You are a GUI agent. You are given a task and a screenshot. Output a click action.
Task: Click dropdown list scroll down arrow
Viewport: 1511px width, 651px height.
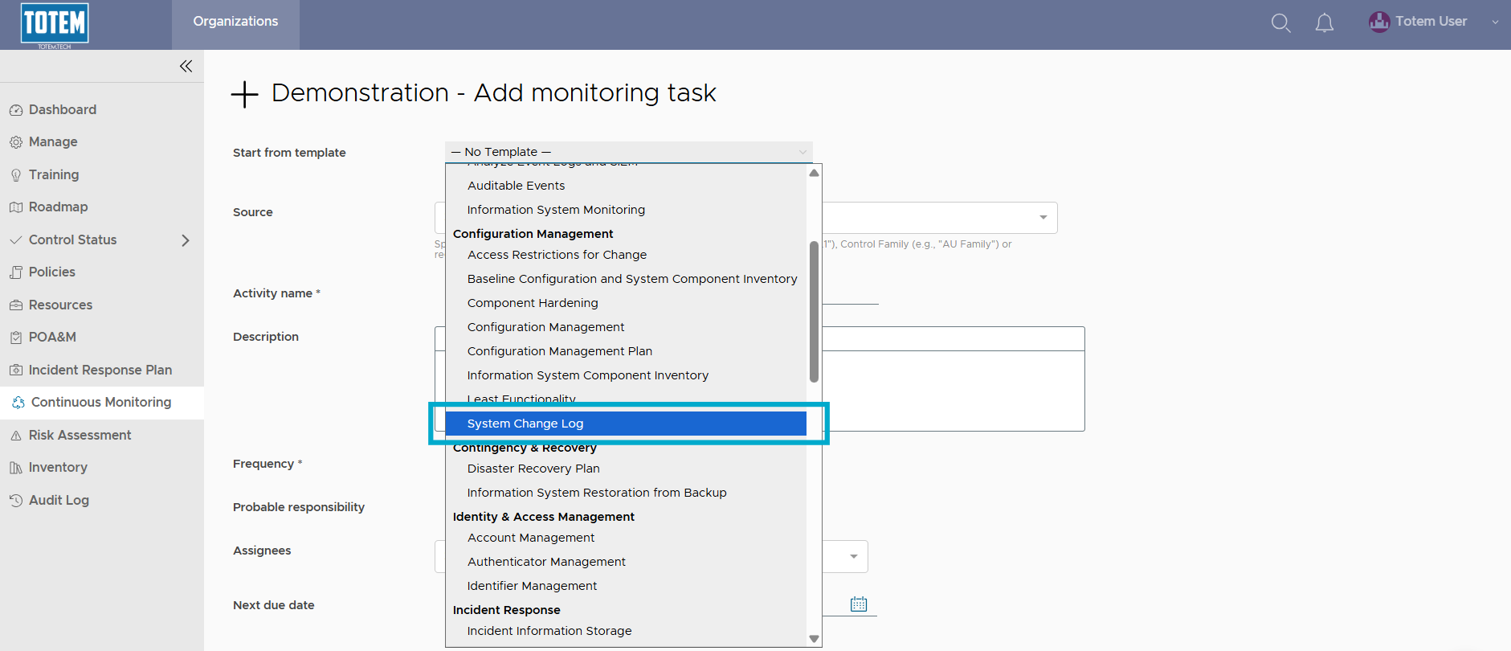(x=814, y=639)
